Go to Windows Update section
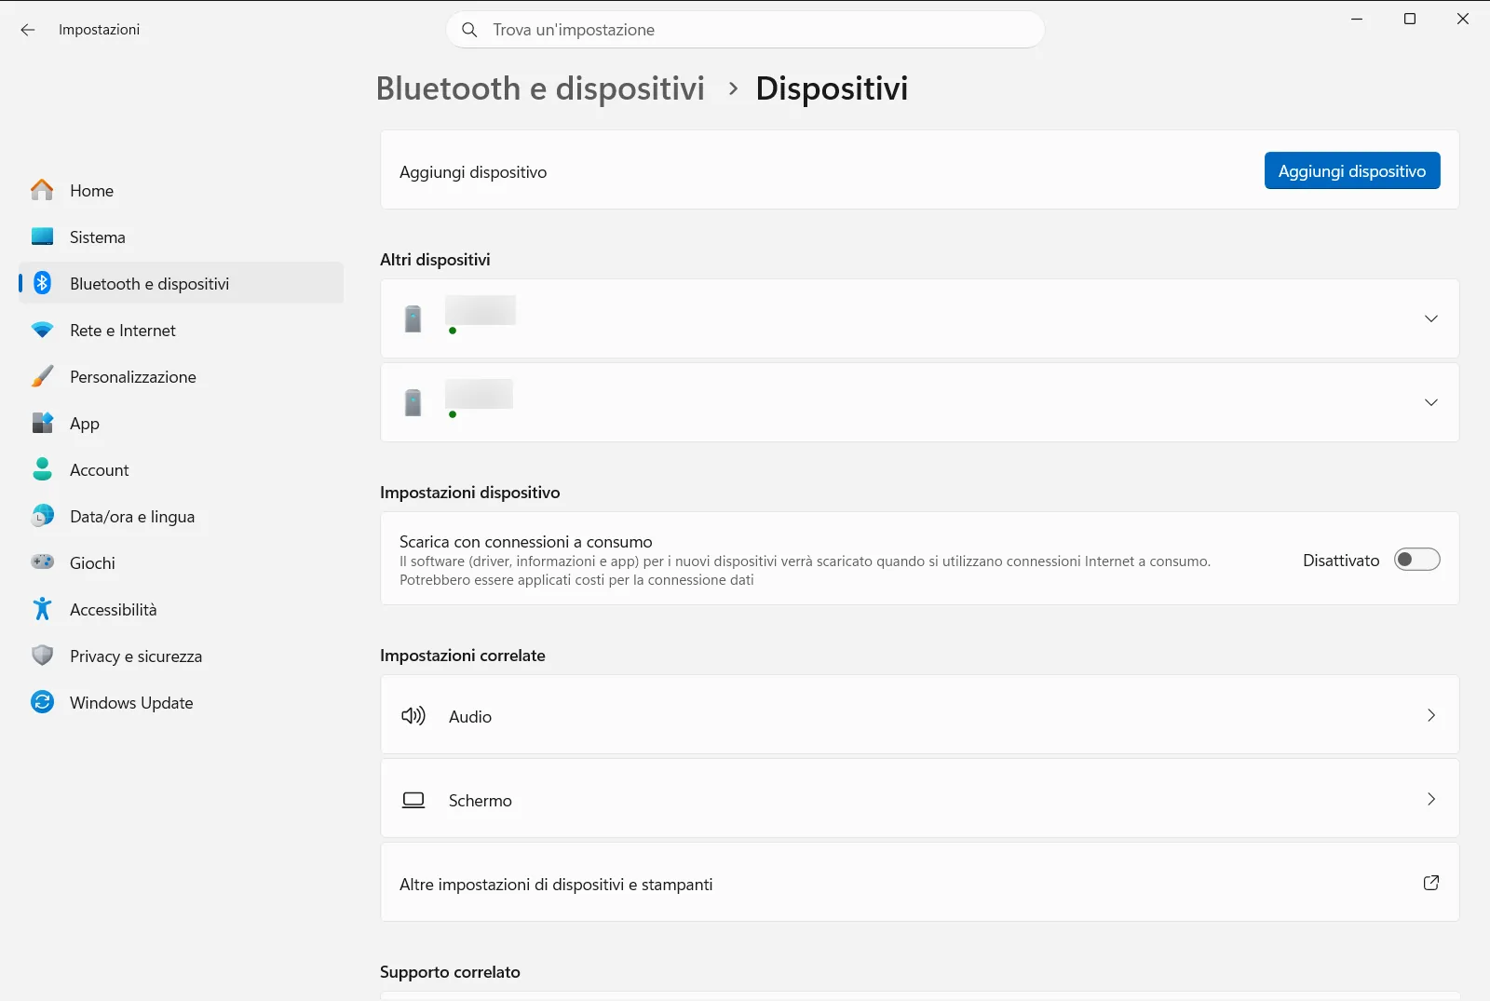This screenshot has width=1490, height=1001. coord(182,702)
